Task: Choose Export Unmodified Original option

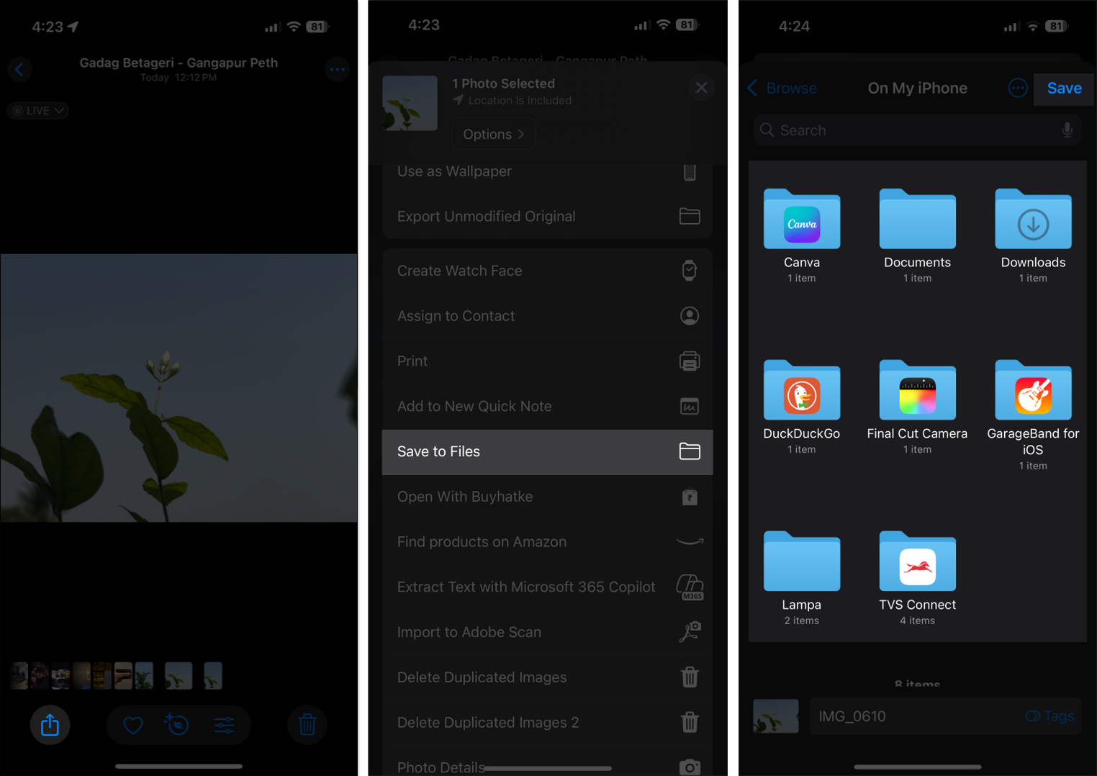Action: point(486,216)
